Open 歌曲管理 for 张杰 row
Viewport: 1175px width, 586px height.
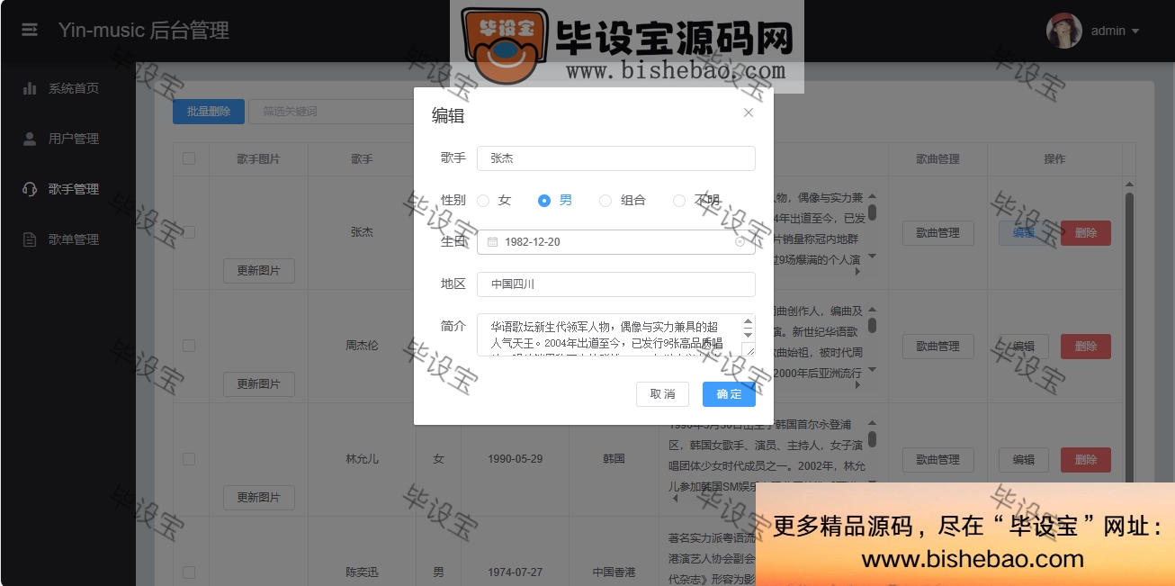[938, 232]
